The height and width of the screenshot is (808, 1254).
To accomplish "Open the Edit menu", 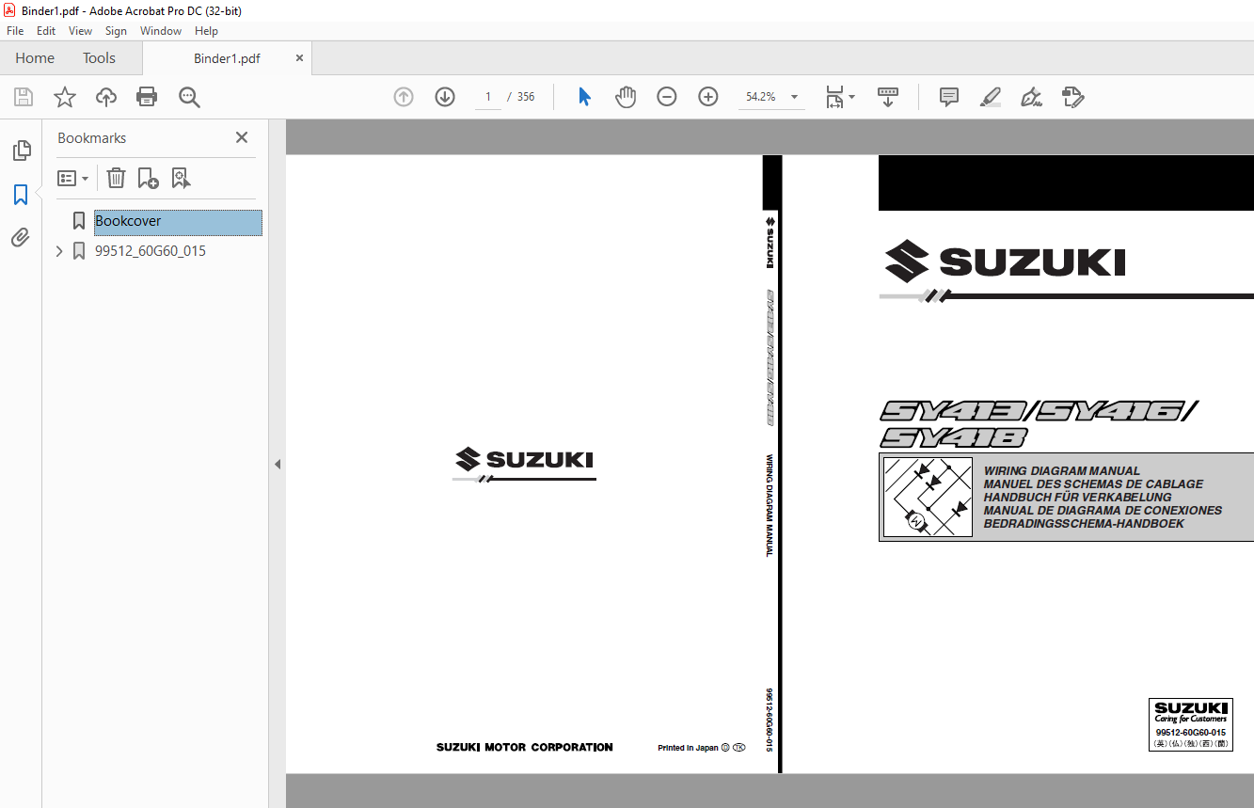I will 46,31.
